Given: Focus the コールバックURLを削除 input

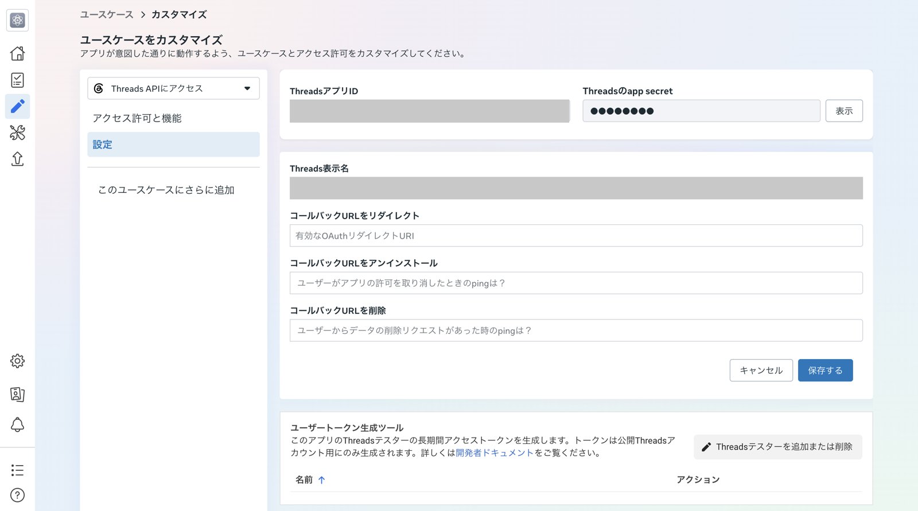Looking at the screenshot, I should (576, 330).
